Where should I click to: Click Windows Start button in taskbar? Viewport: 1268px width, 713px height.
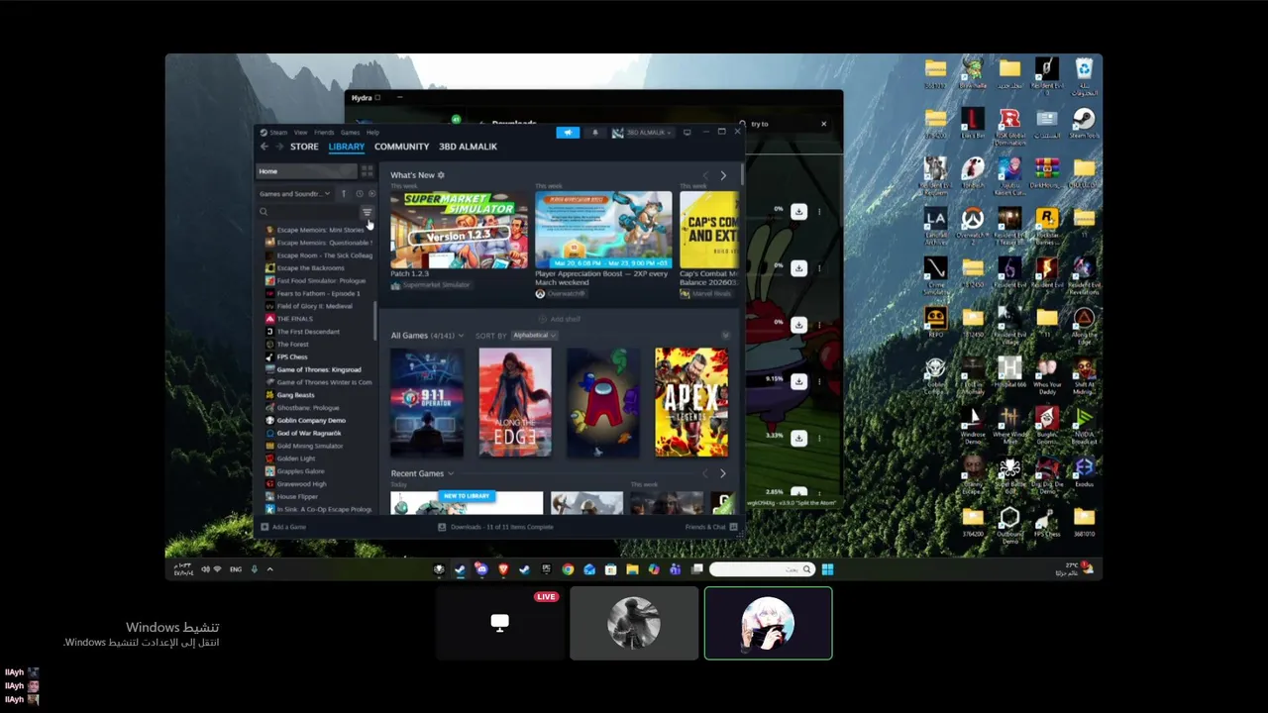pyautogui.click(x=827, y=569)
